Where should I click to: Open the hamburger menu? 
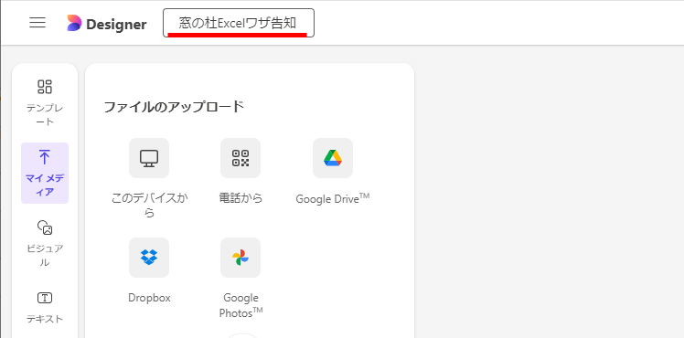pyautogui.click(x=37, y=23)
